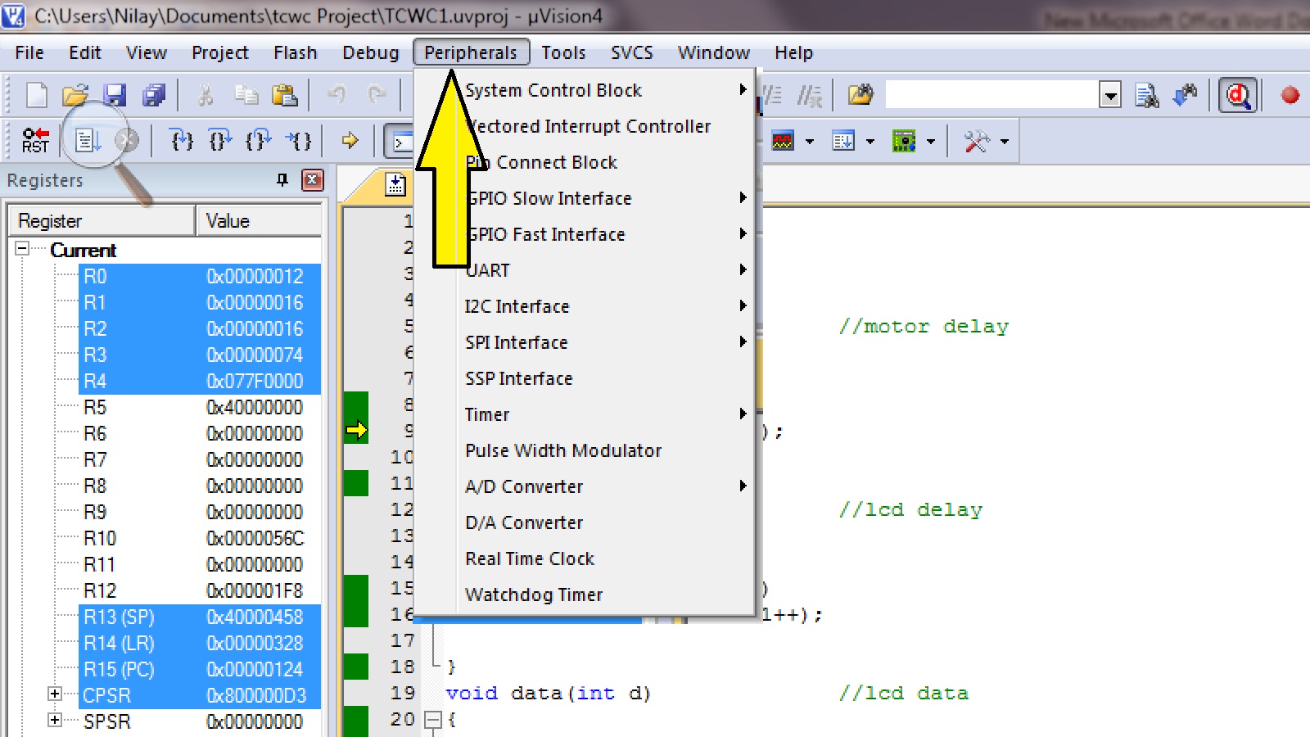Open the UART submenu
1310x737 pixels.
585,270
